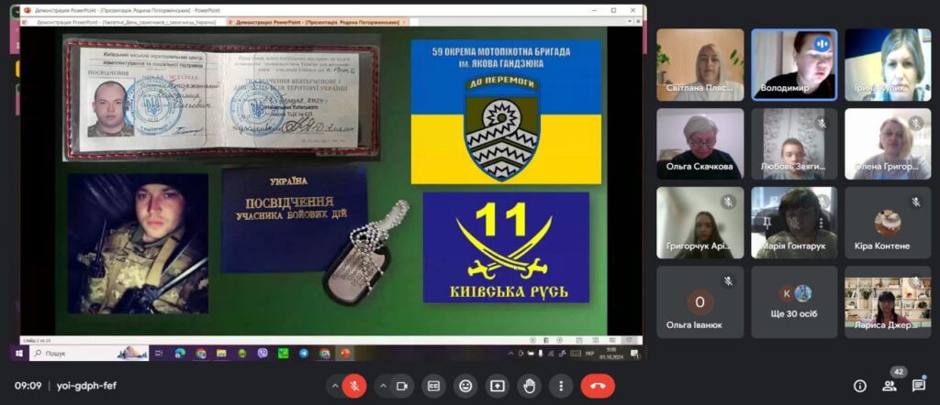Open Telegram from the taskbar
Screen dimensions: 940x405
[x=304, y=353]
